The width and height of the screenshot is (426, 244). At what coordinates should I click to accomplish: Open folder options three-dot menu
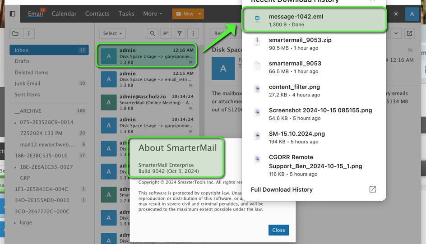pos(29,33)
